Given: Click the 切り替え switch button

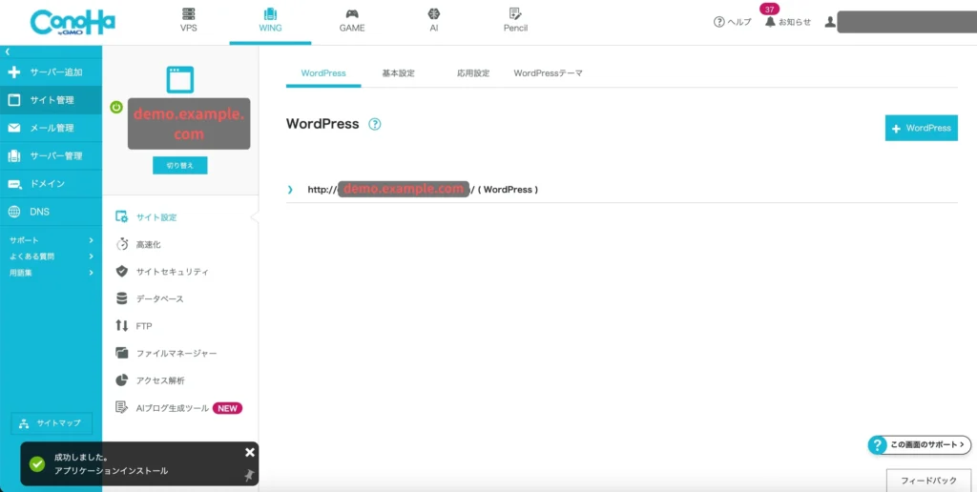Looking at the screenshot, I should pyautogui.click(x=180, y=166).
